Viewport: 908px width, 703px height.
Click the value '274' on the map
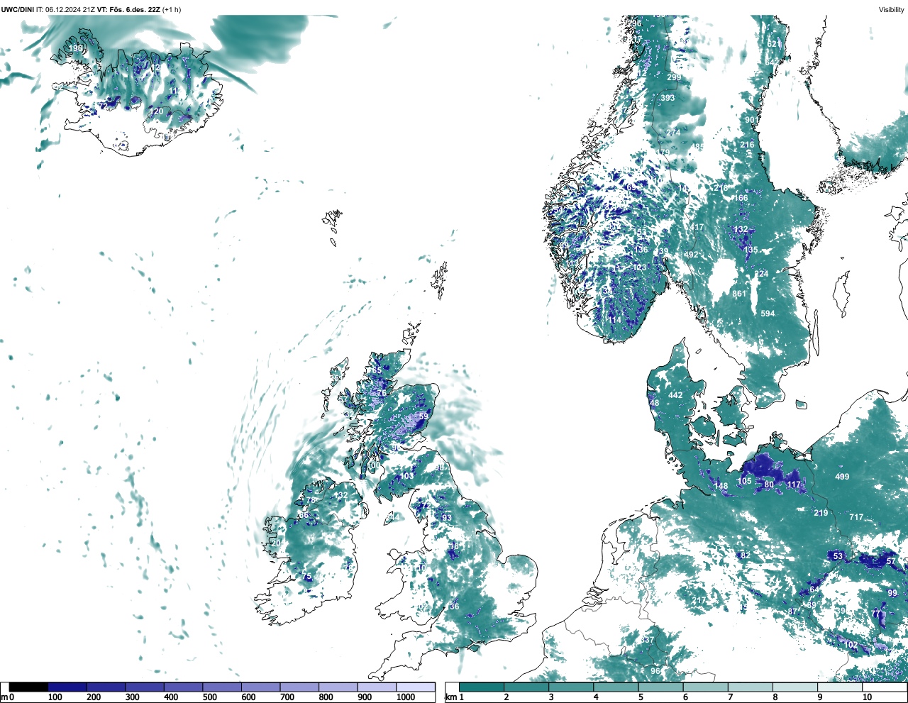(673, 133)
